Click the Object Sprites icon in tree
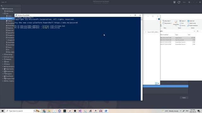 pos(5,69)
